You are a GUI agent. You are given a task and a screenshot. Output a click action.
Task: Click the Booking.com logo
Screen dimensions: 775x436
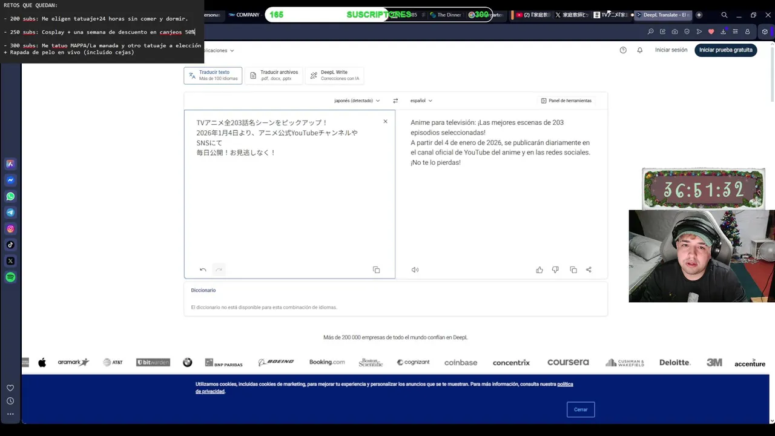327,362
